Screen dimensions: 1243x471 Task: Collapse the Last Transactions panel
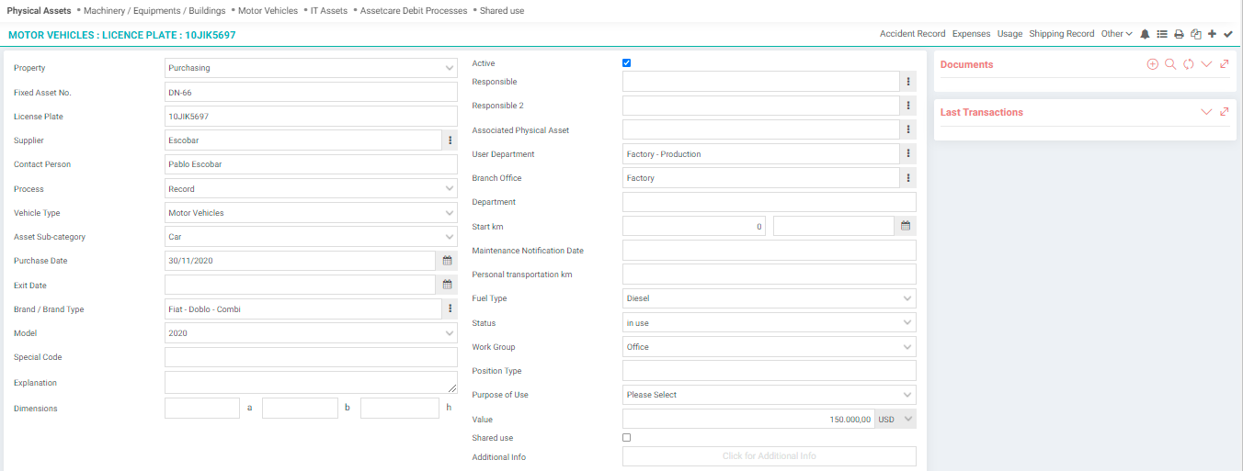coord(1207,112)
